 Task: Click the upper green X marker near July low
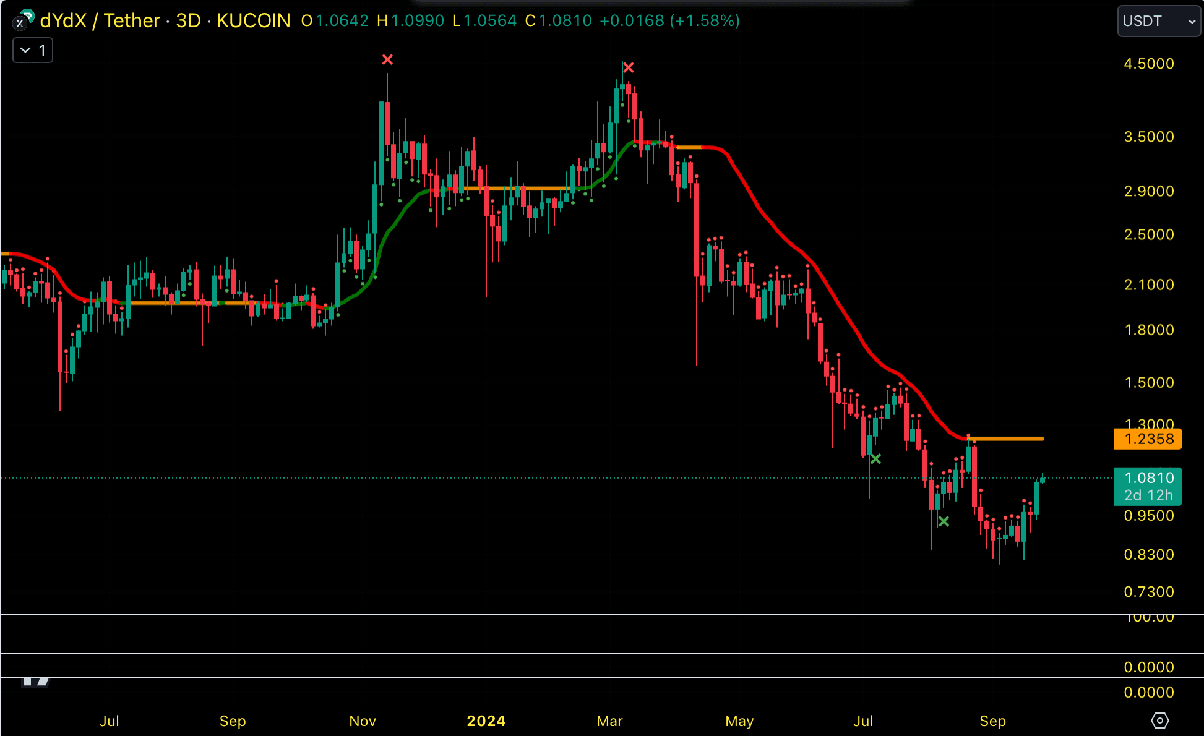[875, 459]
